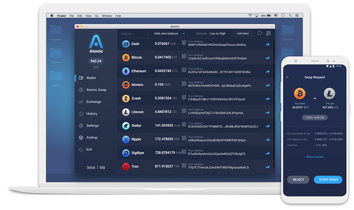
Task: Click the Ethereum coin icon
Action: 126,71
